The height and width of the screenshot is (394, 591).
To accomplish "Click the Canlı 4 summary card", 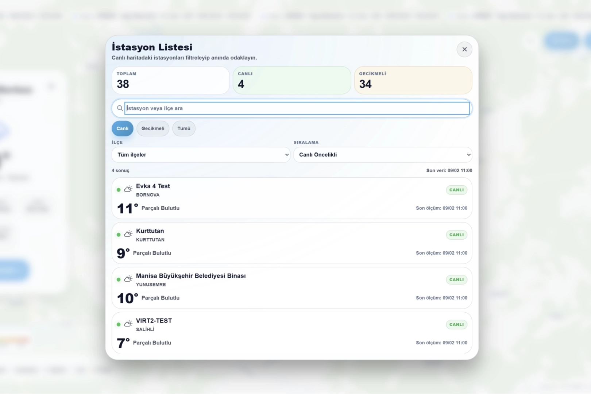I will pos(291,80).
